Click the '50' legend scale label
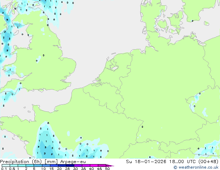 click(x=107, y=169)
